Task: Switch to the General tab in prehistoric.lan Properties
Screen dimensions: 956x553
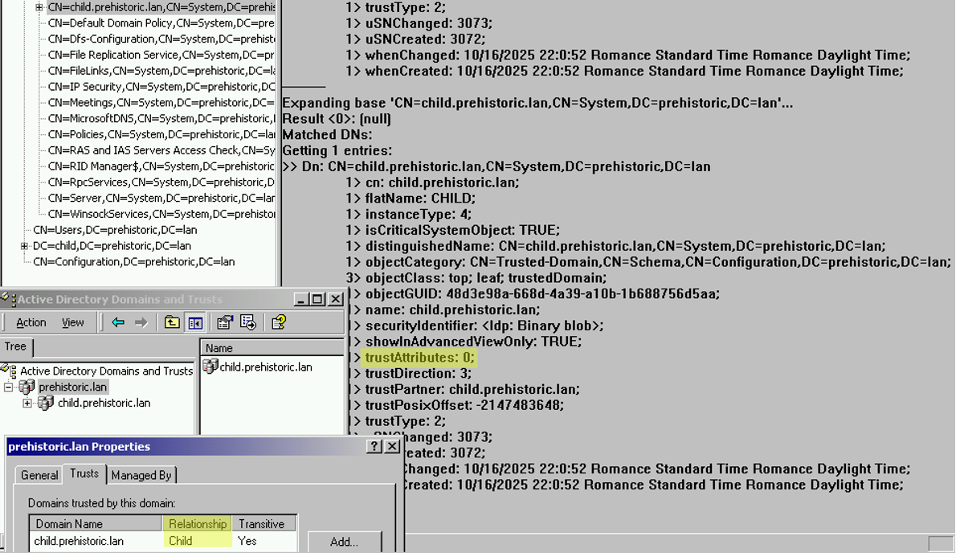Action: point(39,474)
